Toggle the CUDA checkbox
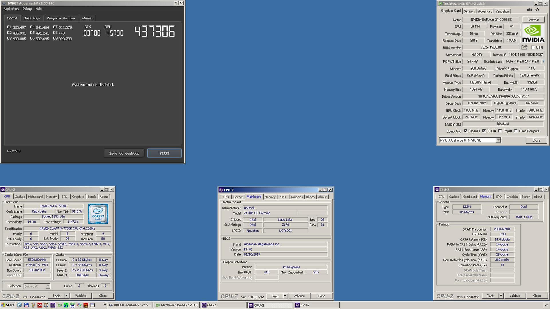Viewport: 550px width, 309px height. (x=484, y=131)
